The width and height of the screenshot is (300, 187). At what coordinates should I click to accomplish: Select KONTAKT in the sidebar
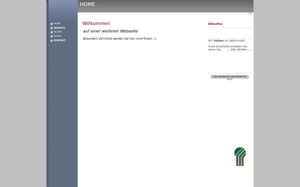tap(59, 40)
